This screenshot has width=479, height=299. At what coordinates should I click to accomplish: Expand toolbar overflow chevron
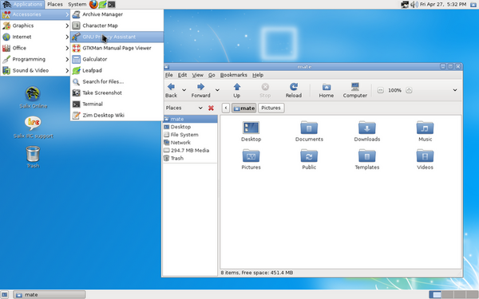(455, 90)
